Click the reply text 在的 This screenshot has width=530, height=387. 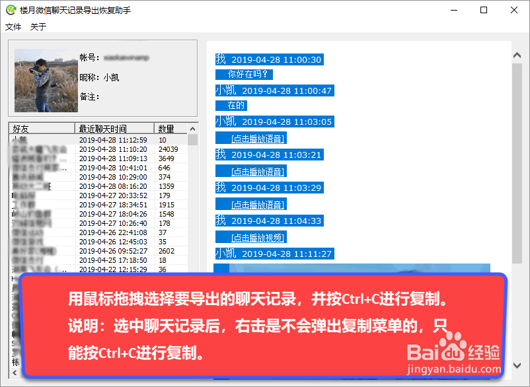click(236, 106)
